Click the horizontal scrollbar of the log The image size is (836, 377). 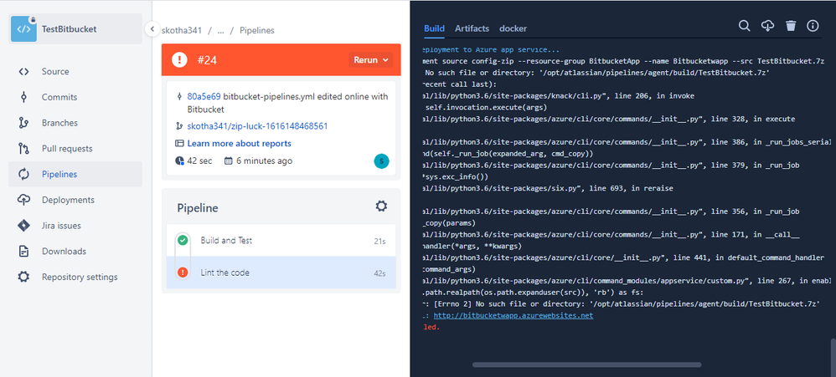coord(586,364)
